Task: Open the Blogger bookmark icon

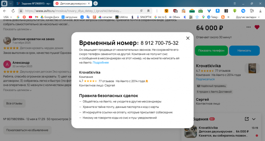Action: pyautogui.click(x=223, y=17)
